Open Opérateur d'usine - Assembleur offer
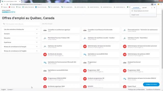 coord(140,38)
